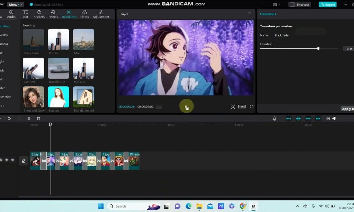Undo the last edit in timeline toolbar
This screenshot has height=212, width=354.
click(x=9, y=118)
